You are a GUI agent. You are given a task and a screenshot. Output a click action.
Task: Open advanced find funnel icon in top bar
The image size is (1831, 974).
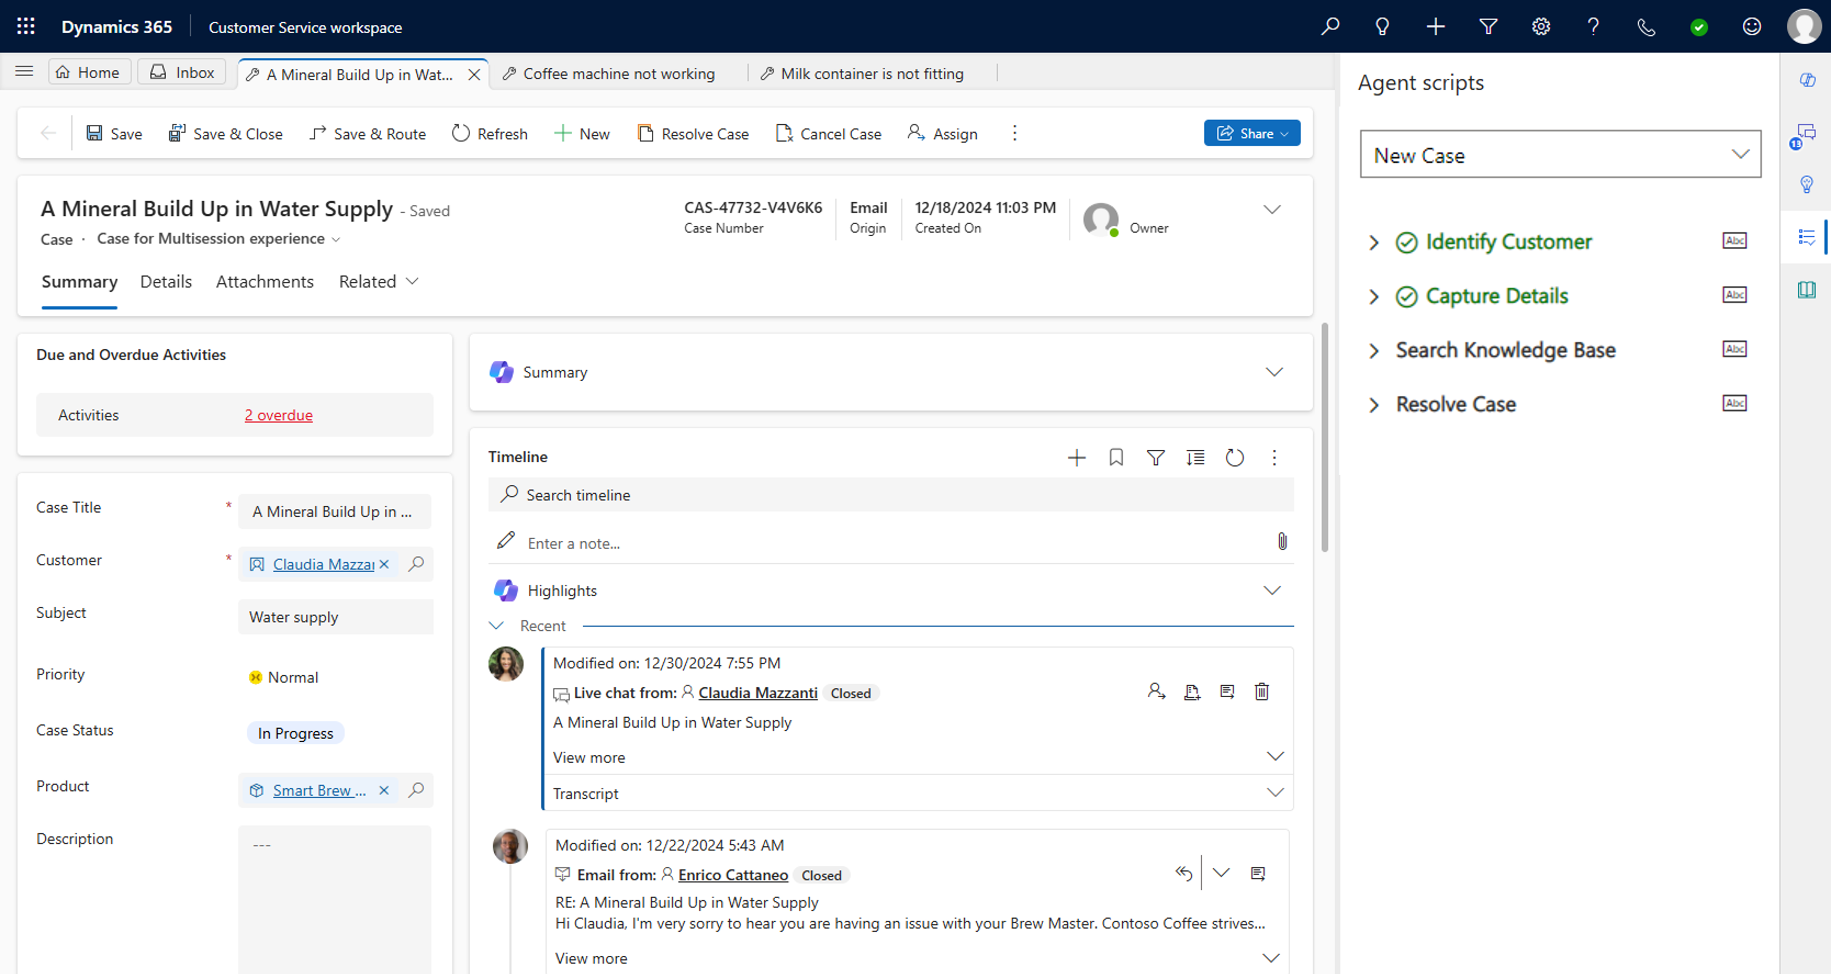coord(1488,26)
